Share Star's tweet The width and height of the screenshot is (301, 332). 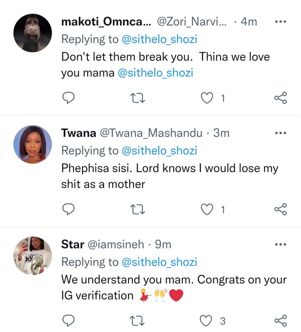click(x=281, y=321)
